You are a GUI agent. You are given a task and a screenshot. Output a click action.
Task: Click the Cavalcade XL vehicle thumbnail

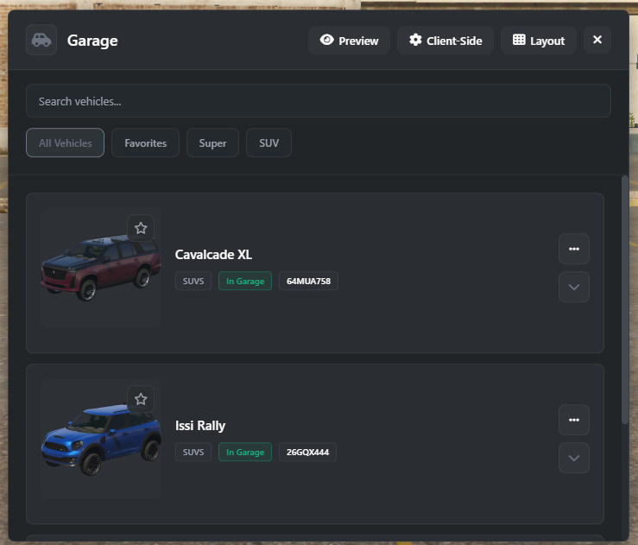pos(100,269)
